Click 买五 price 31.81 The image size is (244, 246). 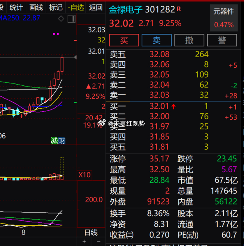[x=159, y=147]
